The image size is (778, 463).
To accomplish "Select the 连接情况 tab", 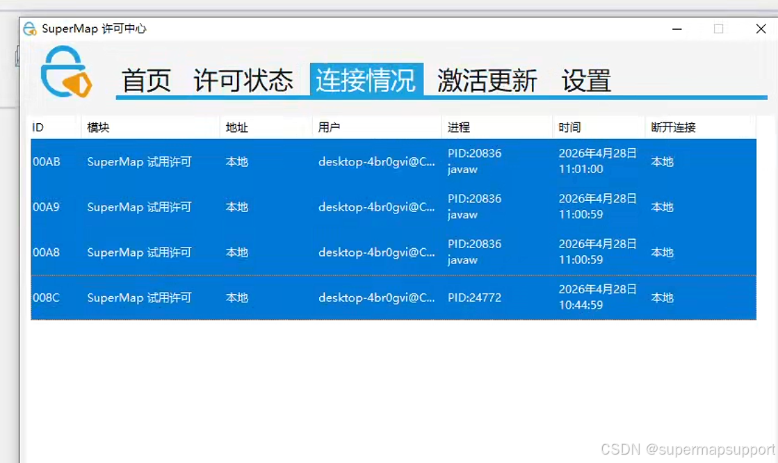I will (366, 79).
